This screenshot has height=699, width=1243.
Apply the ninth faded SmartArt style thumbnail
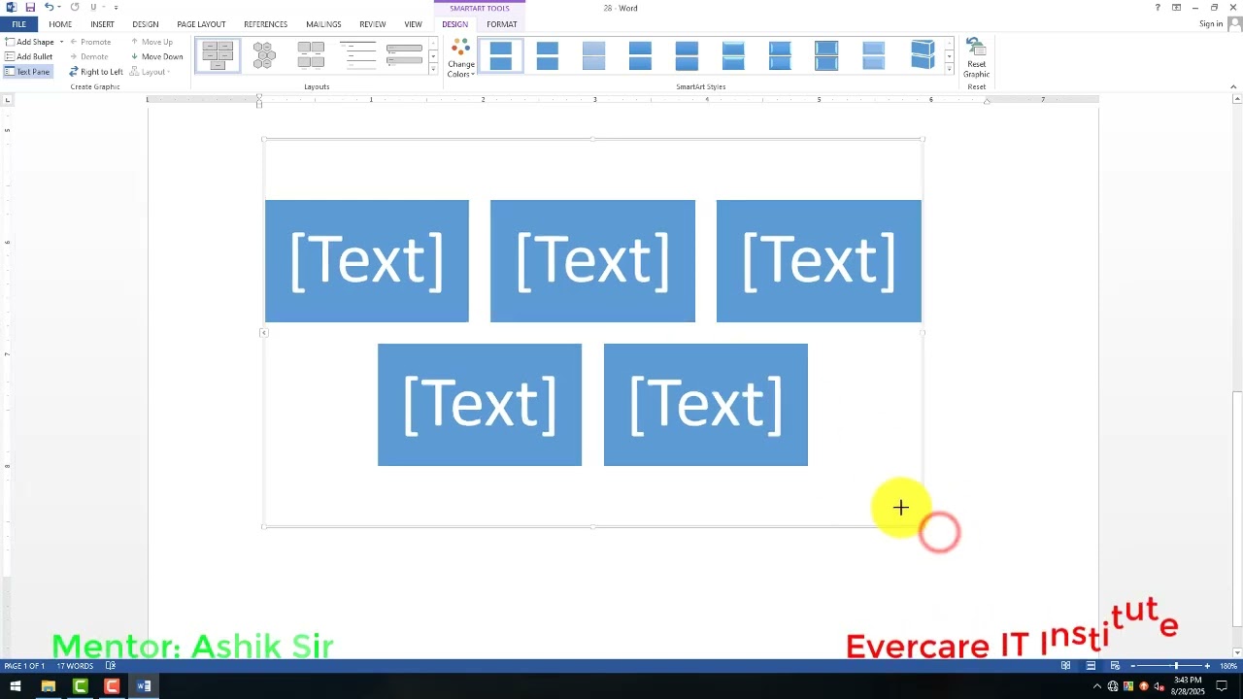click(x=873, y=55)
